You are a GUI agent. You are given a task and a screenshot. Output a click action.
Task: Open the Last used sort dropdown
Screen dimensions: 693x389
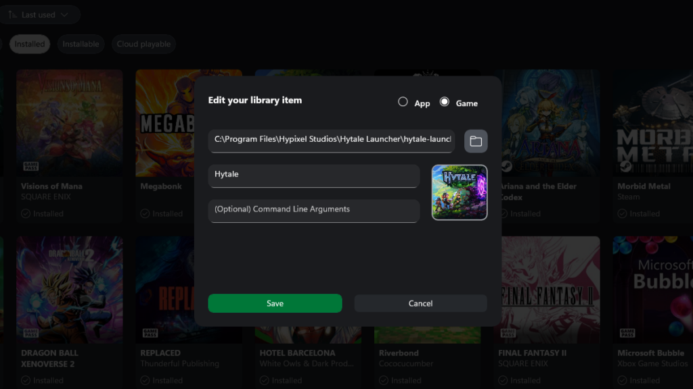click(39, 15)
